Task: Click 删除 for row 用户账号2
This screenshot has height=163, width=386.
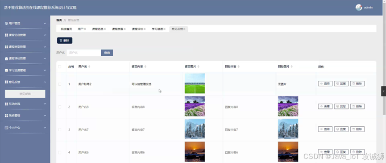Action: click(357, 84)
